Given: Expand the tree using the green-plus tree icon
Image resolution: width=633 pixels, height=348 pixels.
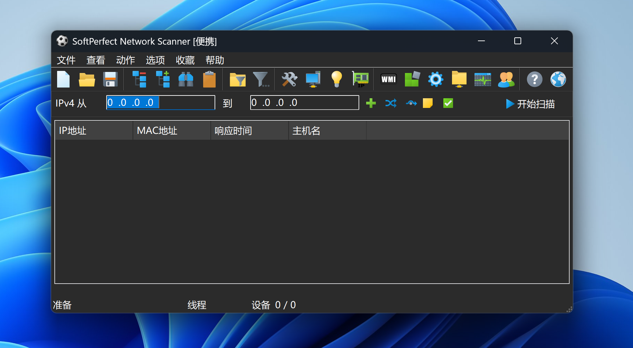Looking at the screenshot, I should [163, 79].
